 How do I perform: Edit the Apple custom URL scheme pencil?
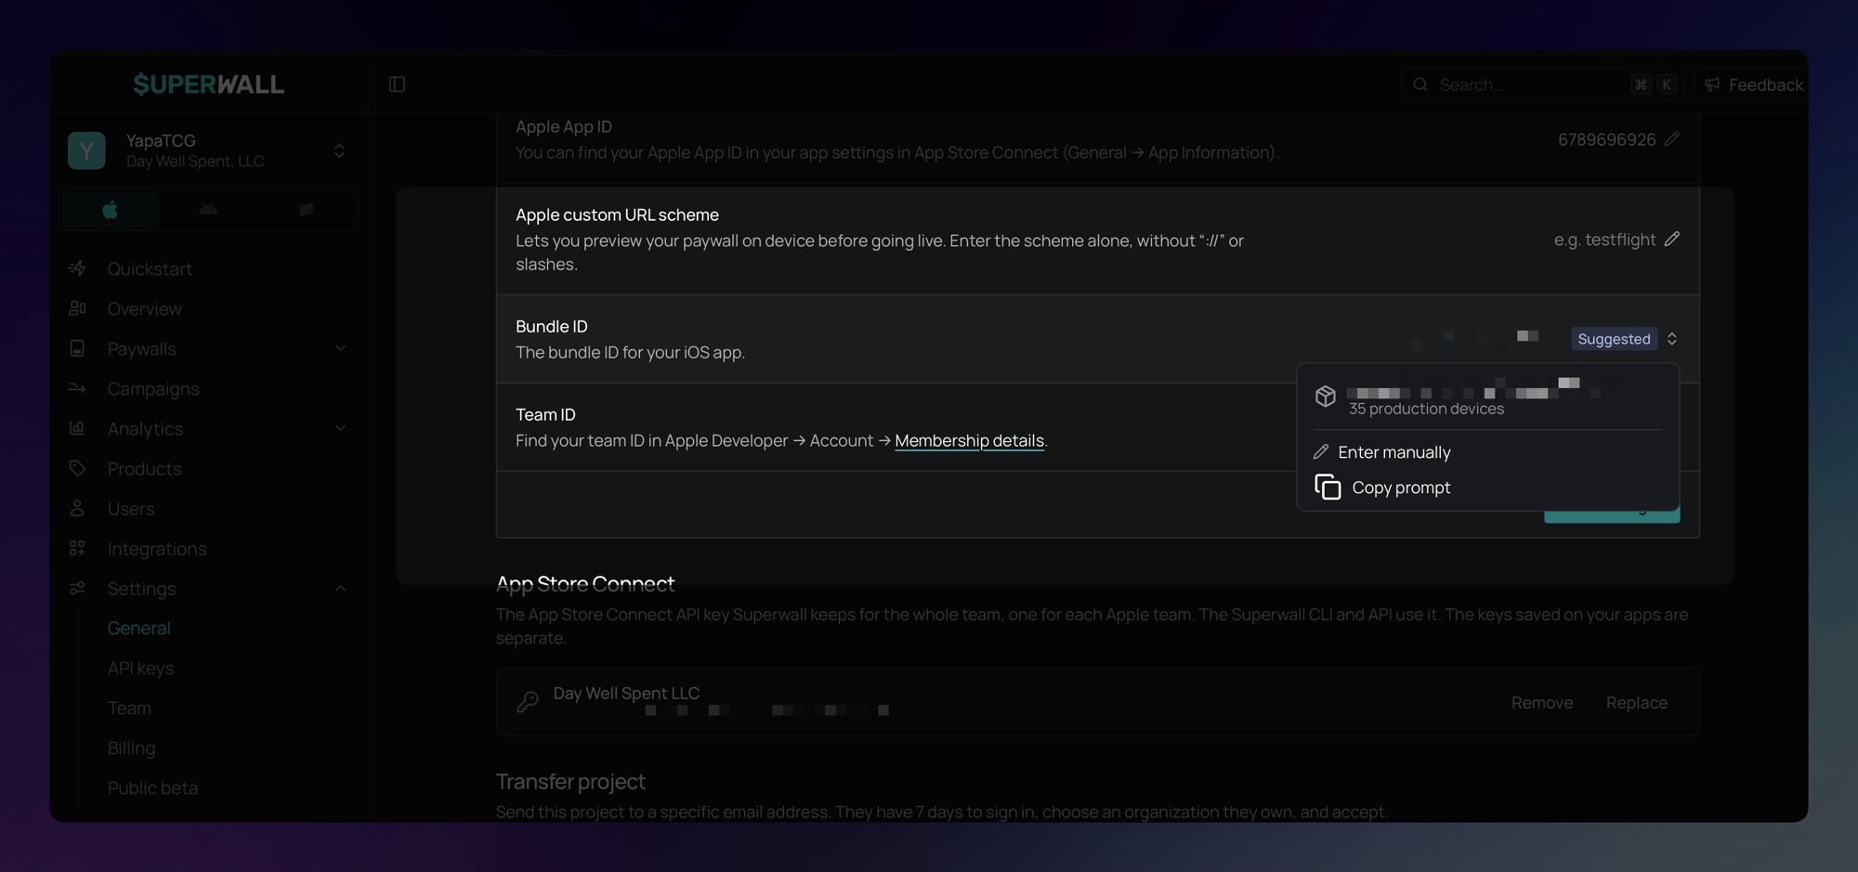1671,239
